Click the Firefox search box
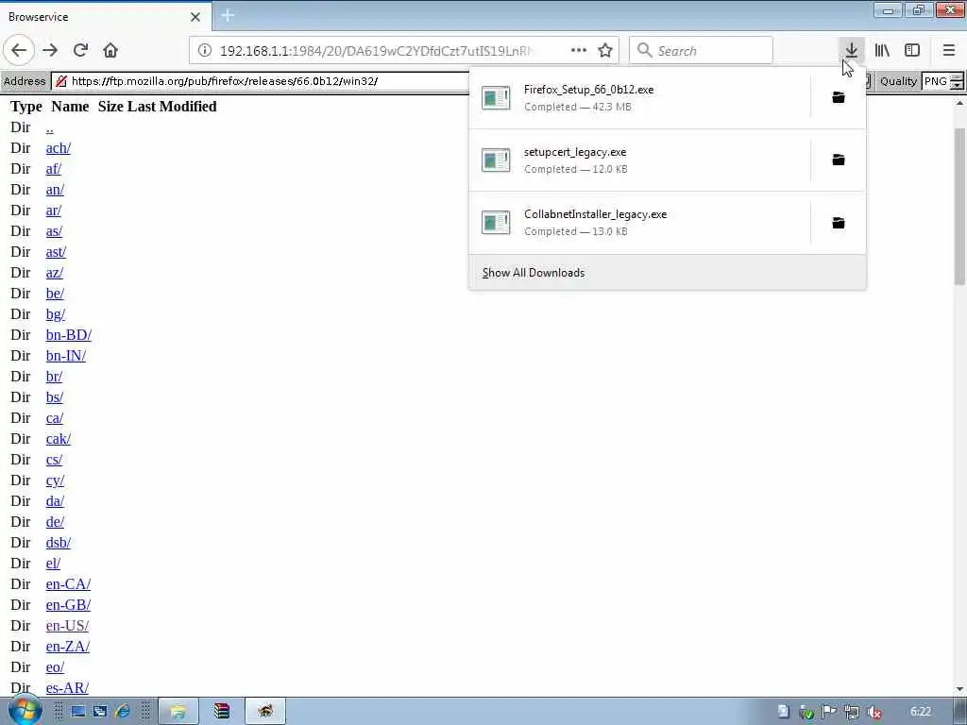The height and width of the screenshot is (725, 967). pos(701,50)
